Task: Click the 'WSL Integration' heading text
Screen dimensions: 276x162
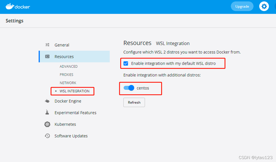Action: click(x=173, y=43)
